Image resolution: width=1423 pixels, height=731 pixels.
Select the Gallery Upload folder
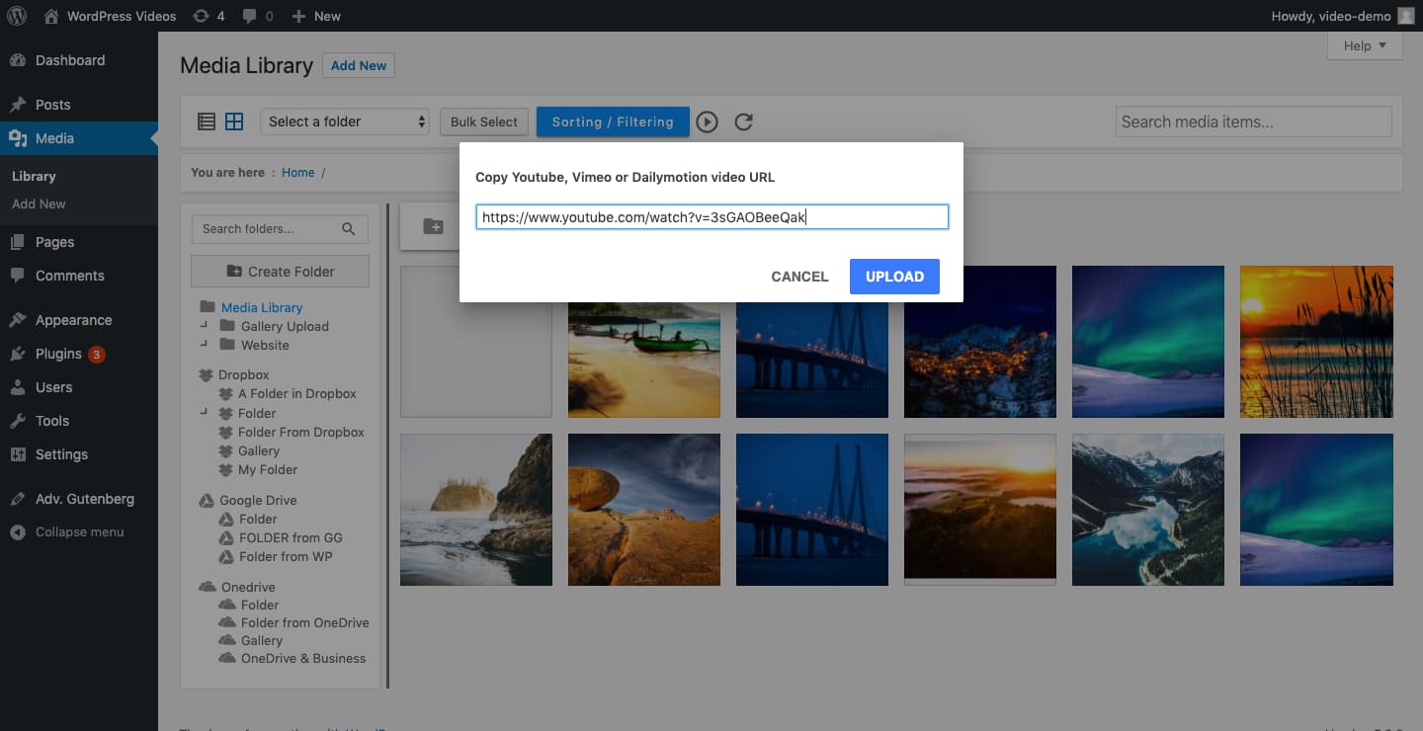pyautogui.click(x=284, y=326)
